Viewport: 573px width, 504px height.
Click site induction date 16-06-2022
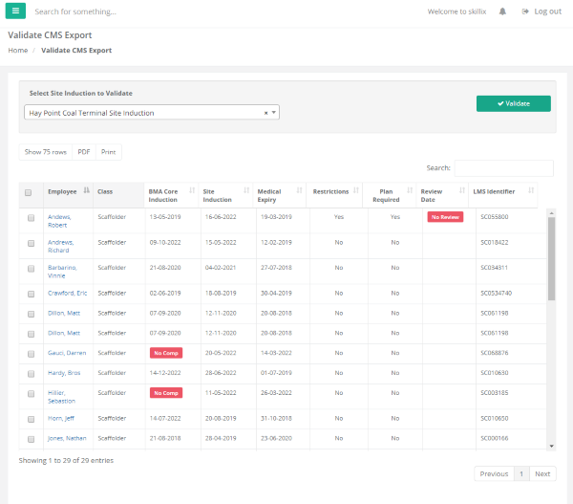221,217
